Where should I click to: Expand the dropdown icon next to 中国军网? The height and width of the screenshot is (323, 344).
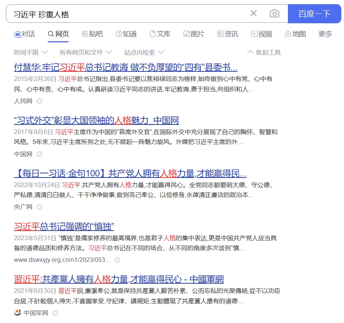click(x=55, y=313)
